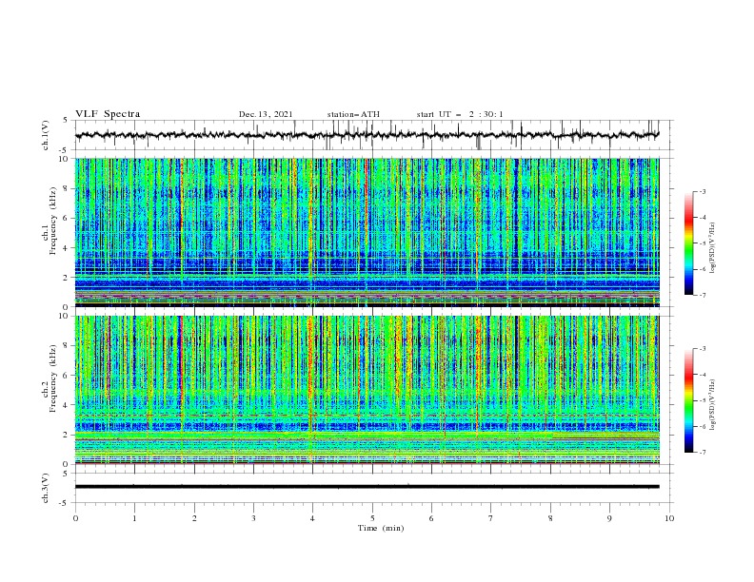
Task: Click the 'station=ATH' label
Action: [353, 114]
